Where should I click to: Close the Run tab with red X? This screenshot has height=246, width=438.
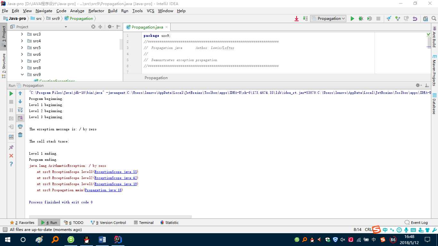11,156
